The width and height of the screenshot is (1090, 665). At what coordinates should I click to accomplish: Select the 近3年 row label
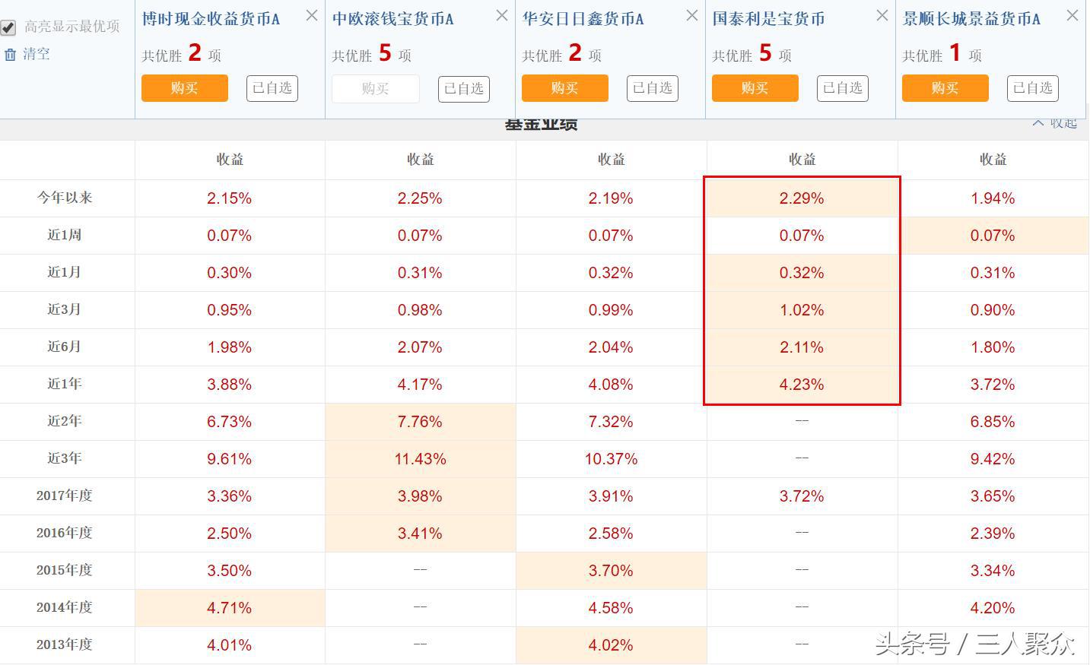click(65, 458)
